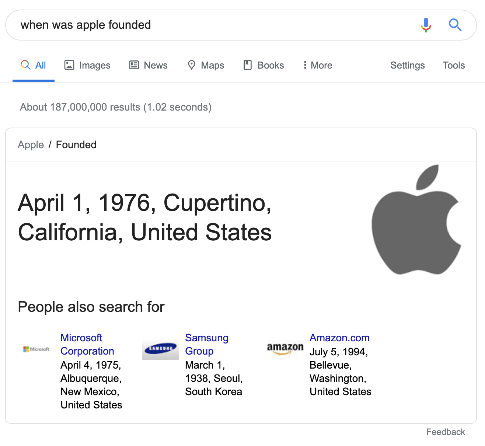Click the Microsoft logo thumbnail
Image resolution: width=485 pixels, height=446 pixels.
(x=36, y=349)
